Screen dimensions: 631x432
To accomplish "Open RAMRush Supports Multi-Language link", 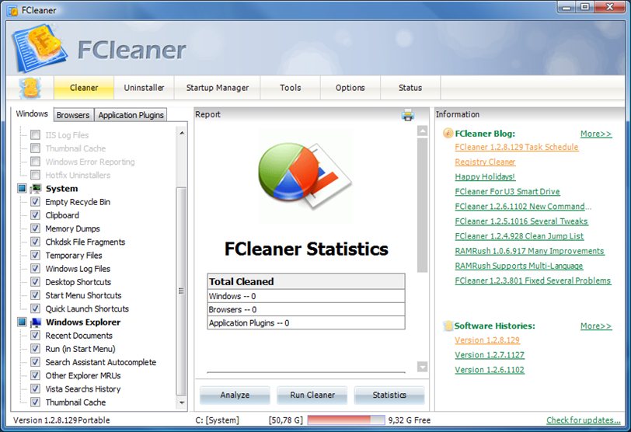I will pyautogui.click(x=519, y=266).
